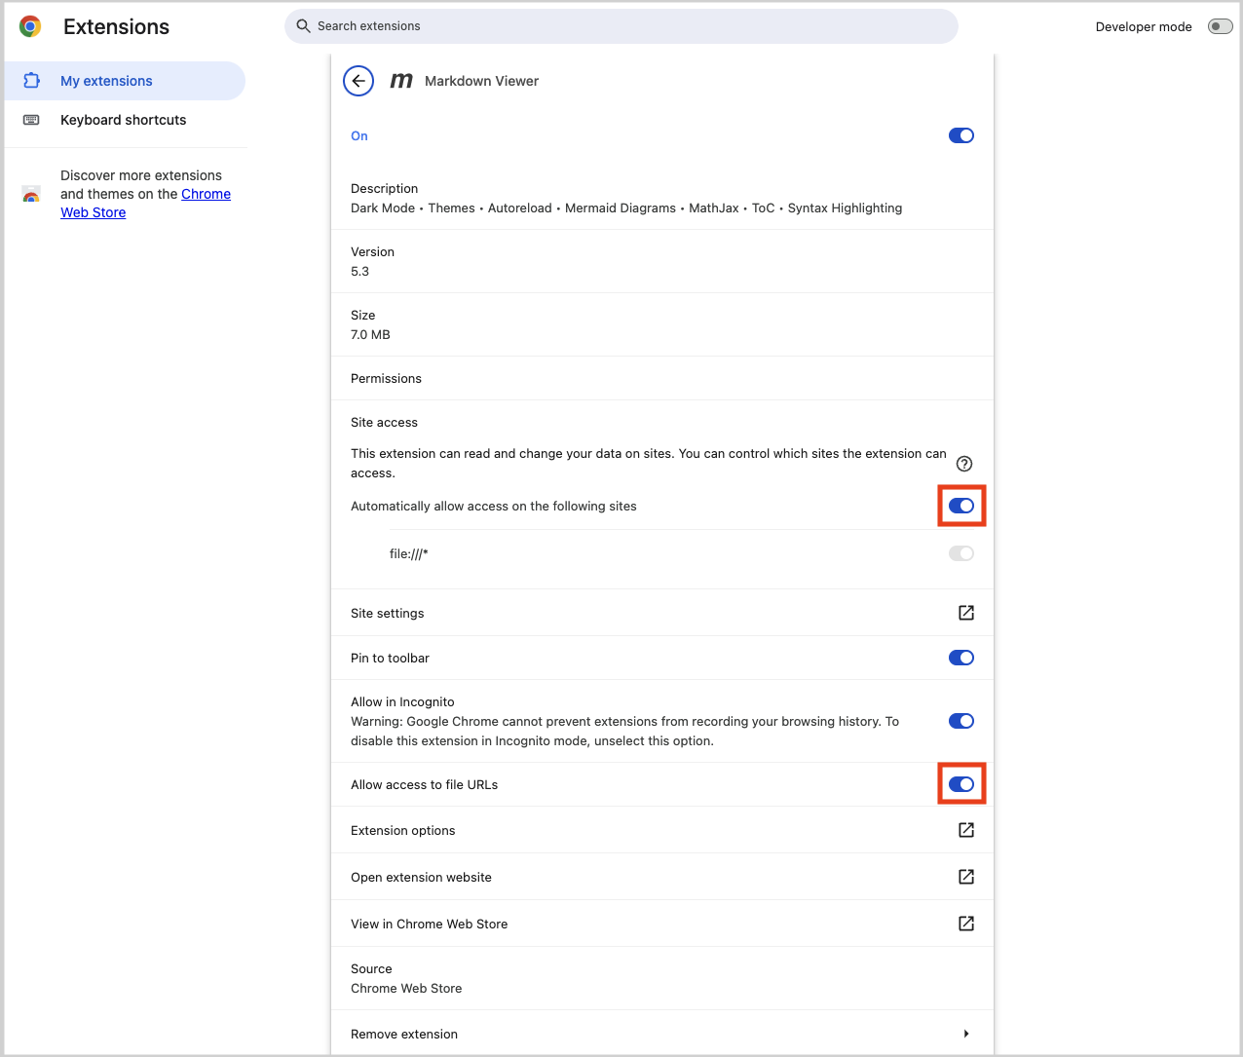Open Keyboard shortcuts page
The height and width of the screenshot is (1057, 1243).
tap(125, 120)
